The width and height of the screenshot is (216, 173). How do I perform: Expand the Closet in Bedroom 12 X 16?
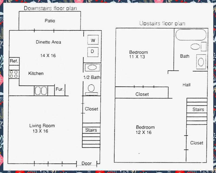point(198,142)
